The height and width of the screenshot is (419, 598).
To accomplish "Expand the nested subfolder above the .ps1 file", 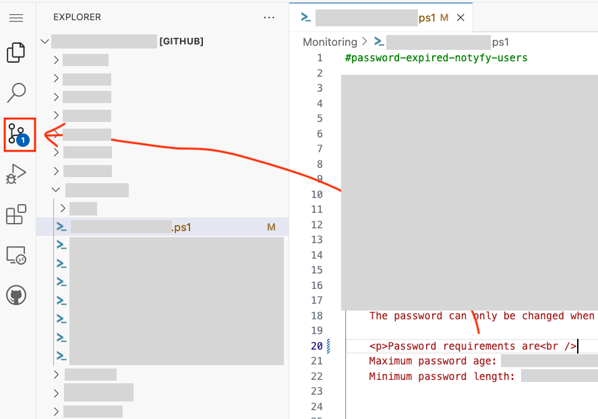I will click(x=64, y=209).
